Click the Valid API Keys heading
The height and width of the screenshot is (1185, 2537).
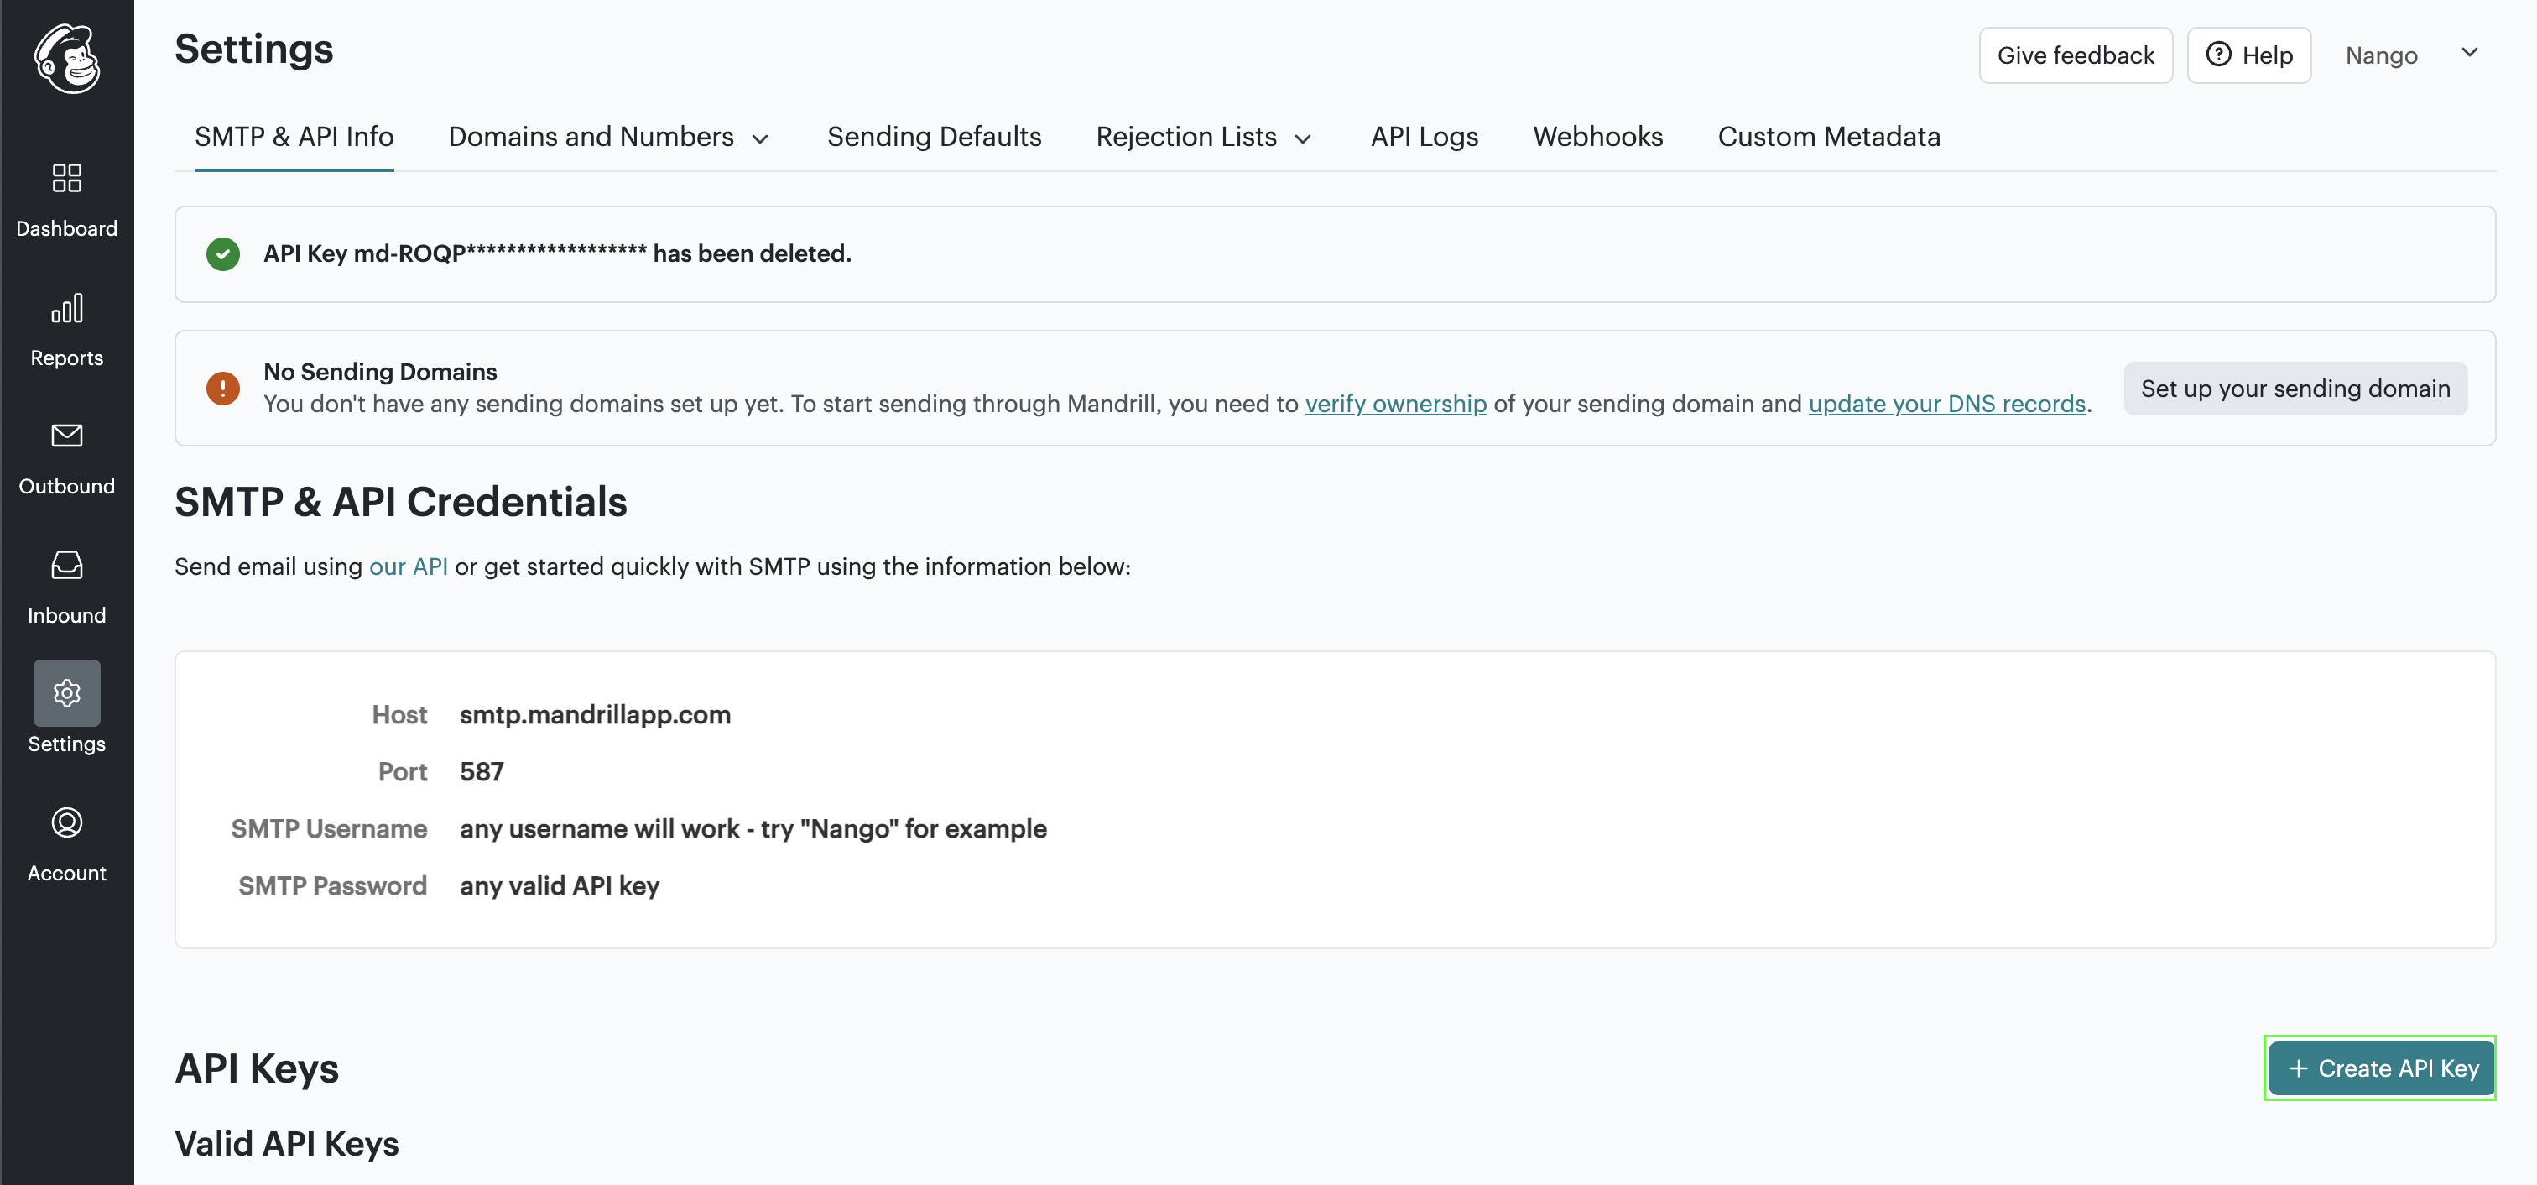click(x=287, y=1145)
